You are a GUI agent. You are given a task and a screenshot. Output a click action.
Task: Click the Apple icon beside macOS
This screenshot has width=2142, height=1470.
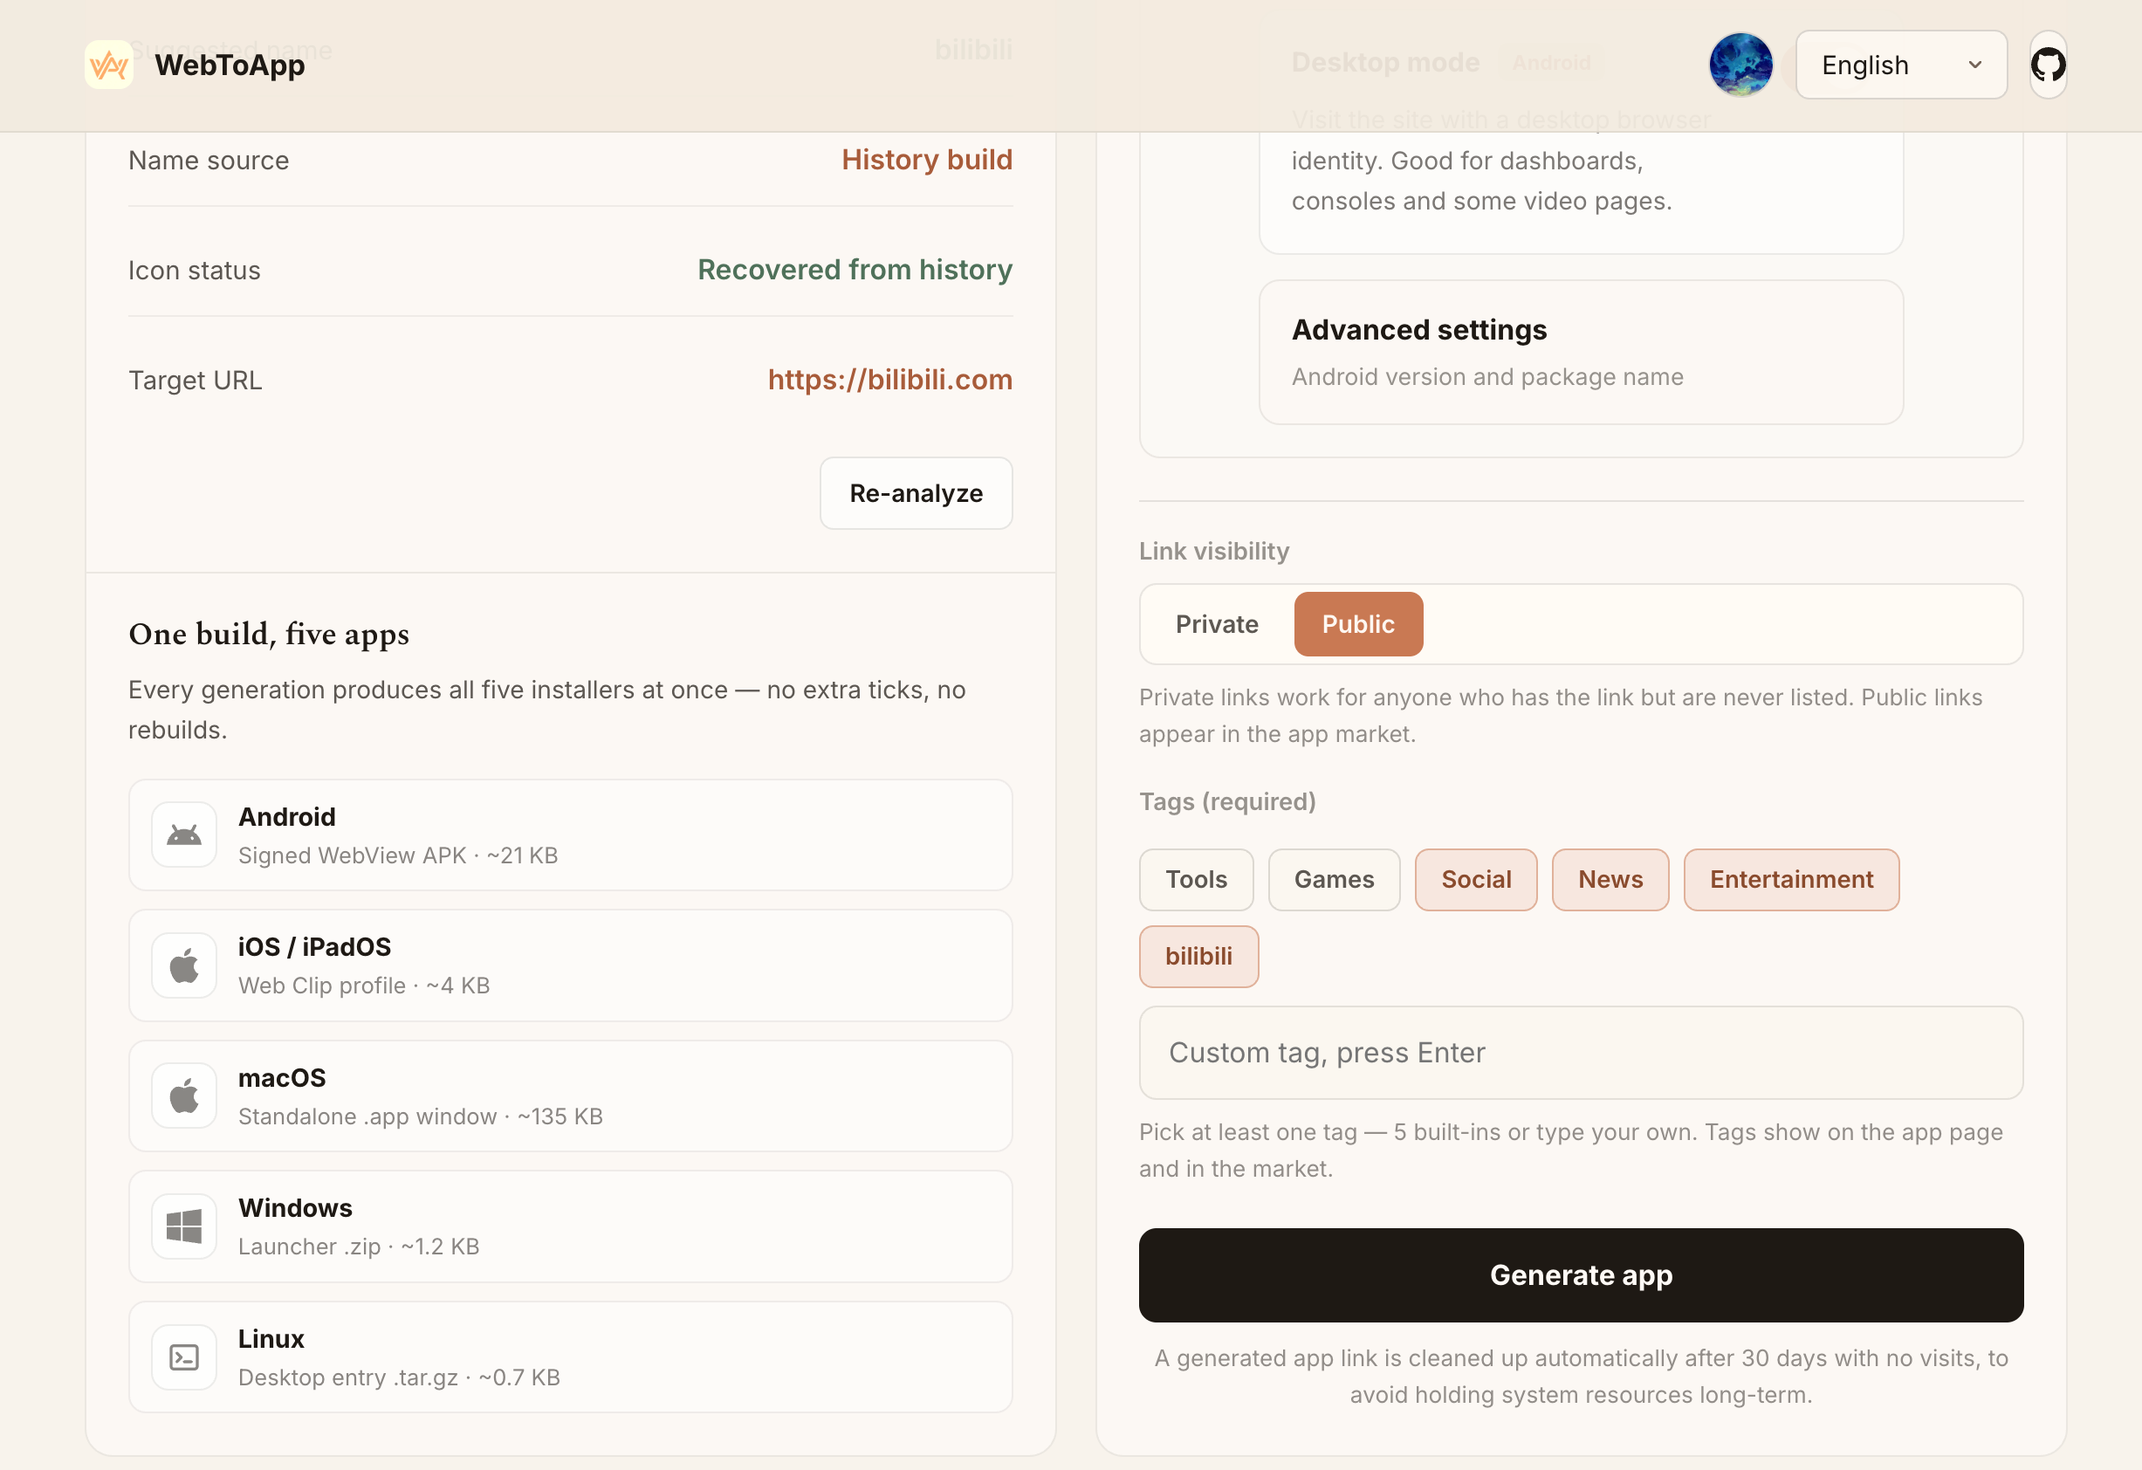point(184,1096)
